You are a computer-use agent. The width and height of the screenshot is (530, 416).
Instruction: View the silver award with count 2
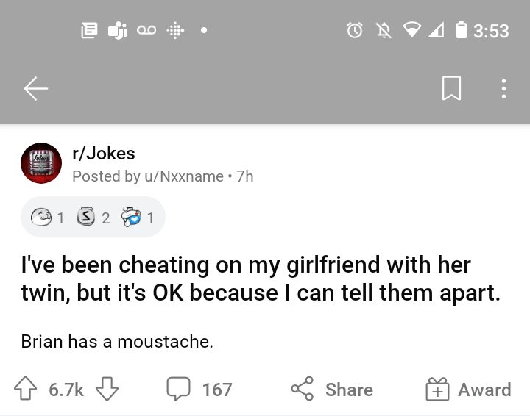[86, 218]
